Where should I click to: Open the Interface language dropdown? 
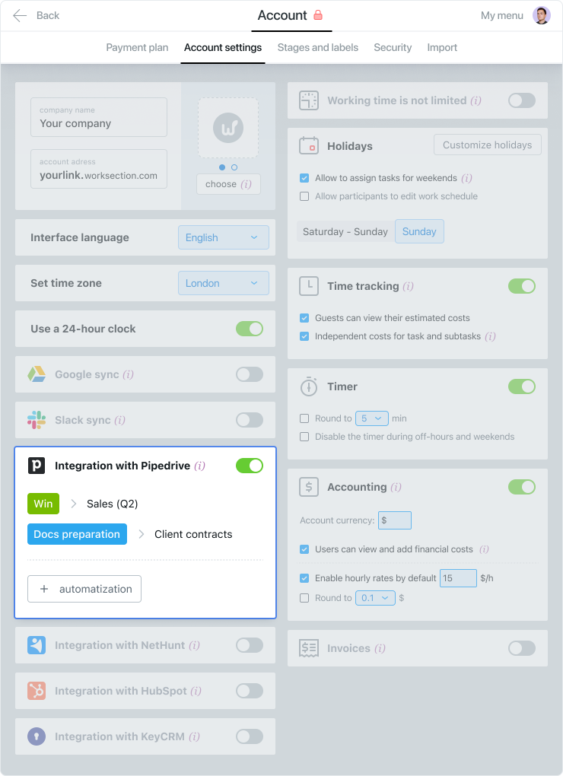224,237
